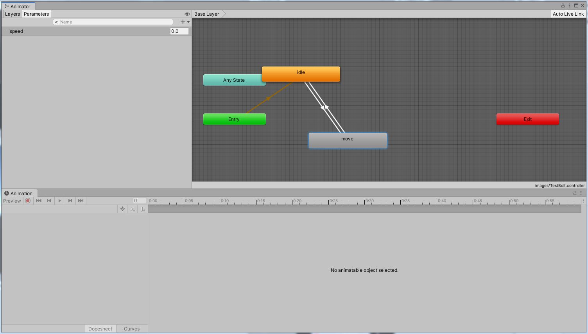The width and height of the screenshot is (588, 334).
Task: Add a new keyframe with the diamond icon
Action: tap(132, 209)
